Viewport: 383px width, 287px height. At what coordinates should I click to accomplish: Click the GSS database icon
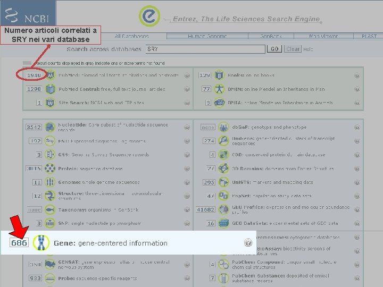pos(50,155)
